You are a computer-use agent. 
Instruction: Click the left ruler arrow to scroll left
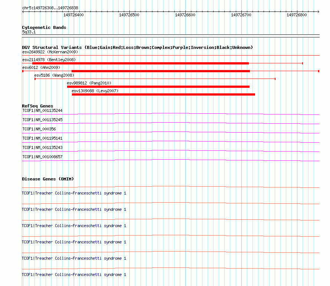click(x=23, y=12)
